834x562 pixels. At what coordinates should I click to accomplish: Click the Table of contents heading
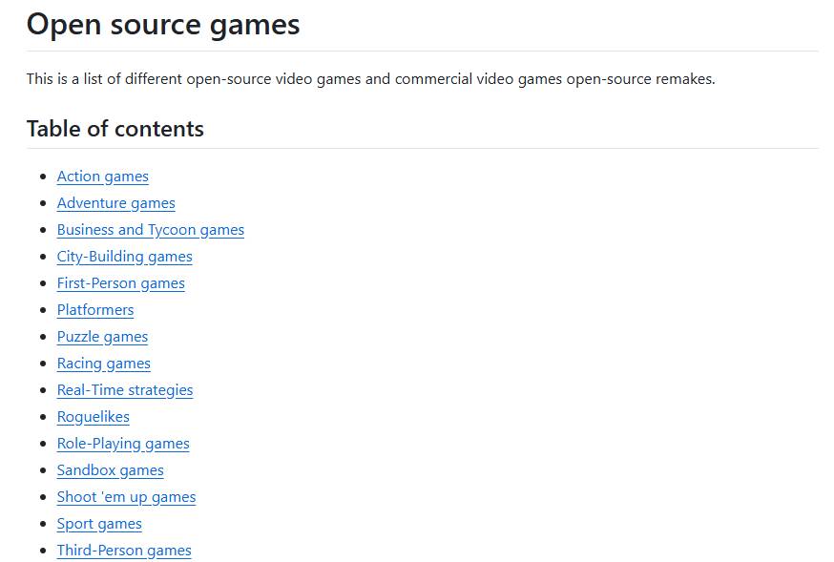point(115,129)
